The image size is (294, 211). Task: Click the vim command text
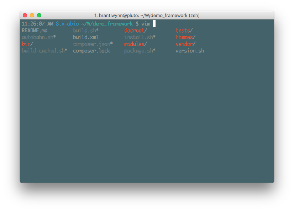pos(146,24)
